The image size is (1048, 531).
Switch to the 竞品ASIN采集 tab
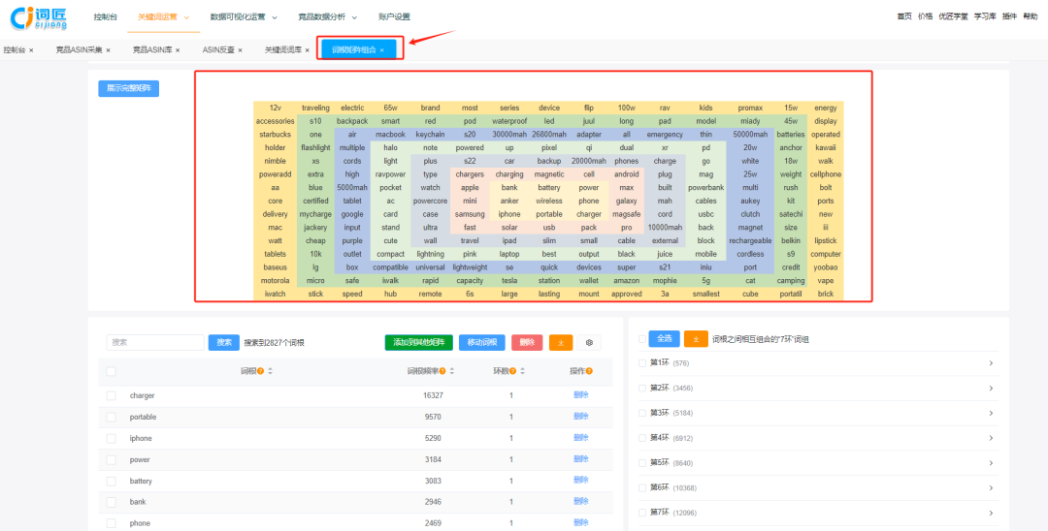point(79,50)
